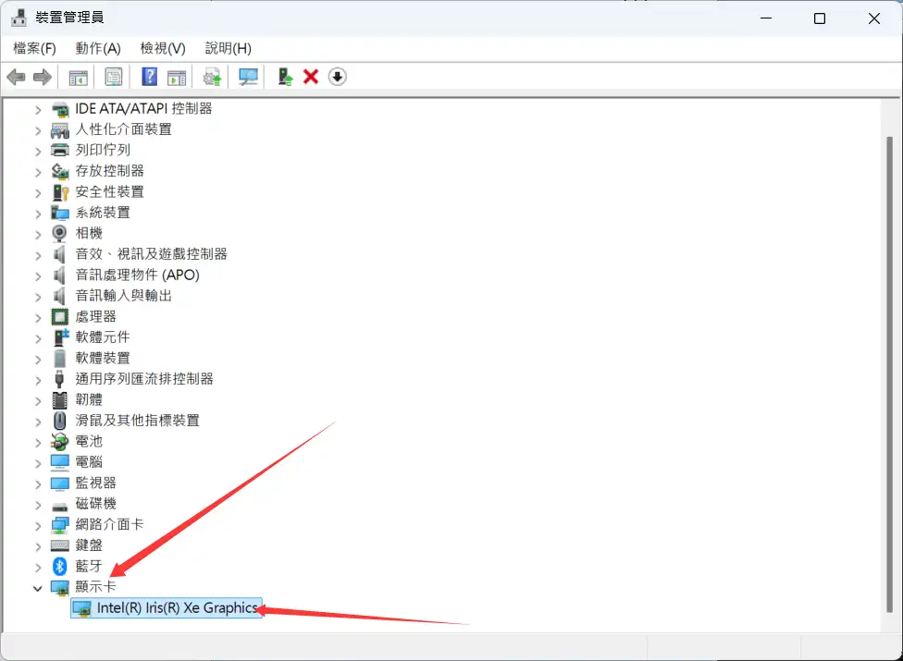
Task: Select the 軟體裝置 label
Action: pyautogui.click(x=103, y=358)
